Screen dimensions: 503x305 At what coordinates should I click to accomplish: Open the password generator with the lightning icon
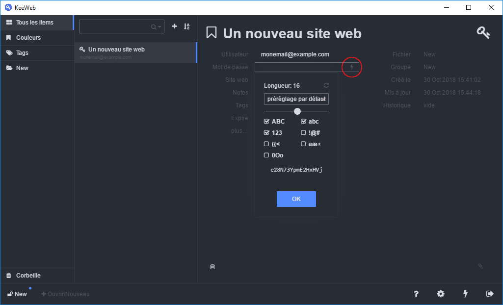point(351,67)
